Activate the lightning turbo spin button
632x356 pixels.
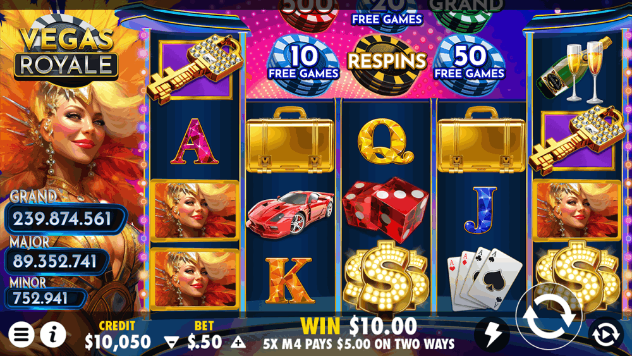[492, 333]
